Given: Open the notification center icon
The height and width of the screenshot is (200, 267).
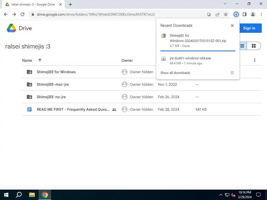Looking at the screenshot, I should tap(258, 195).
